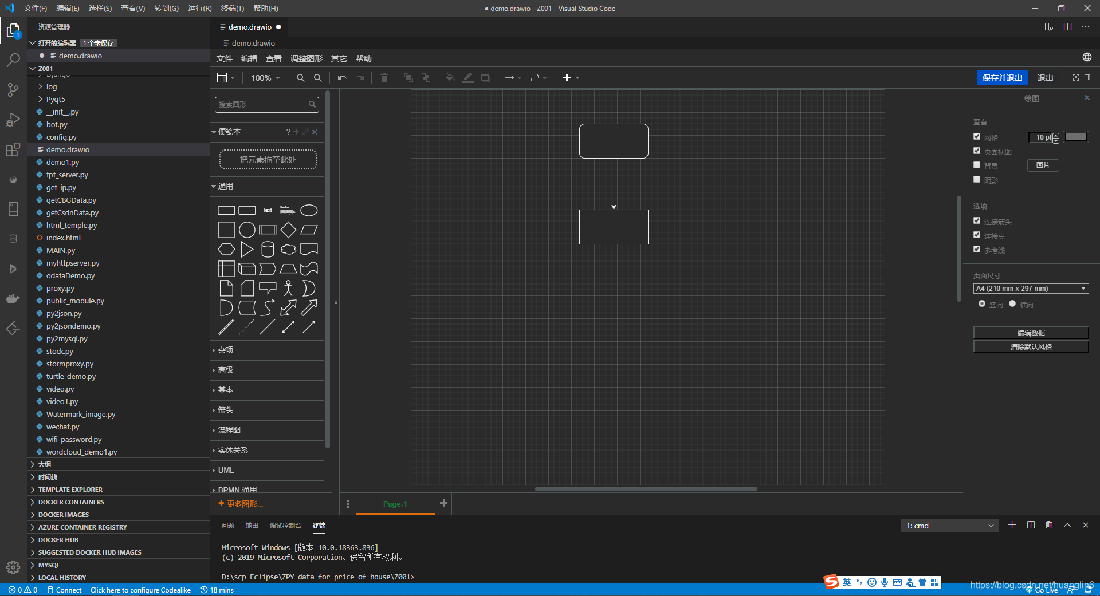The image size is (1100, 596).
Task: Undo the last diagram action
Action: (342, 78)
